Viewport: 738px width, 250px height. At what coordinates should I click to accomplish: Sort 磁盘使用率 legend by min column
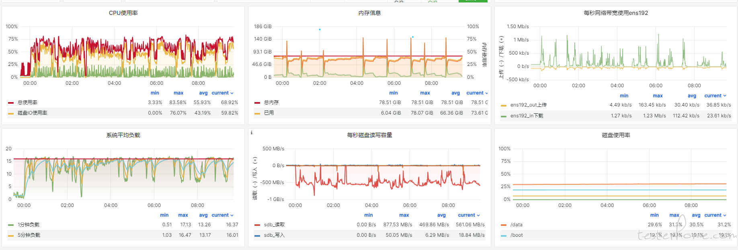click(x=654, y=215)
